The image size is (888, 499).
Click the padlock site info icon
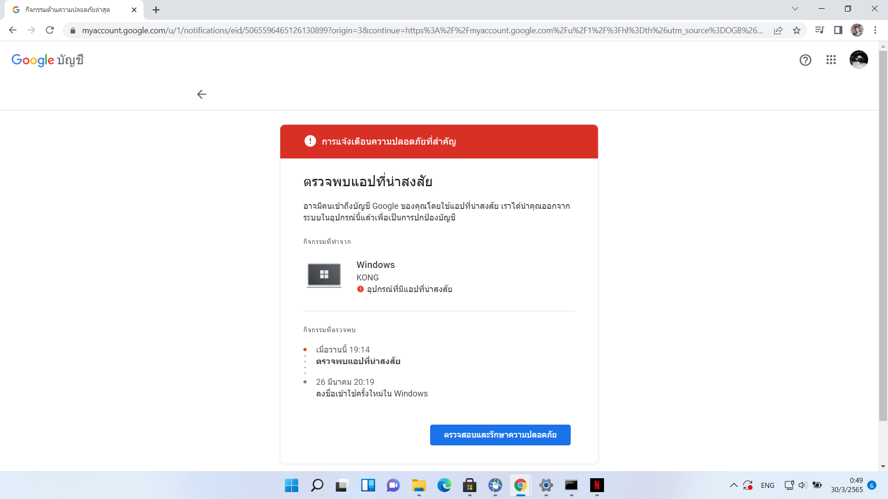[x=73, y=30]
